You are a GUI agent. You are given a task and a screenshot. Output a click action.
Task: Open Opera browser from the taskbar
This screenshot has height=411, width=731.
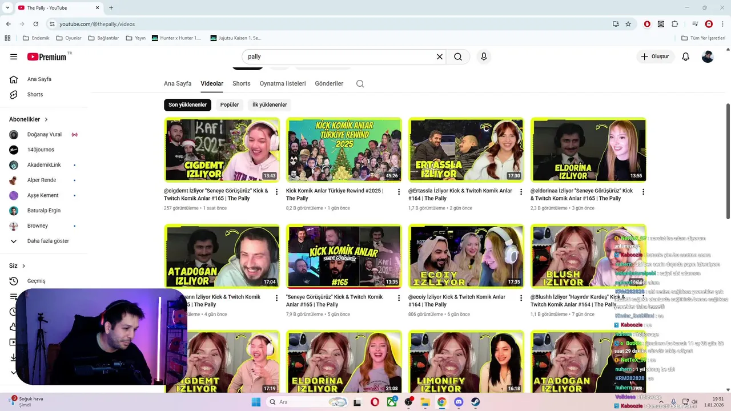click(375, 402)
